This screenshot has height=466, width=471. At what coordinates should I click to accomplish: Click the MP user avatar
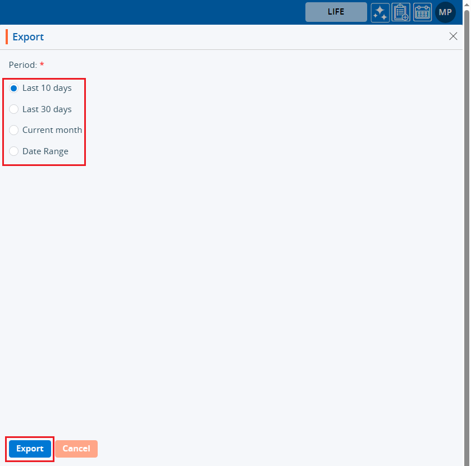pos(445,12)
